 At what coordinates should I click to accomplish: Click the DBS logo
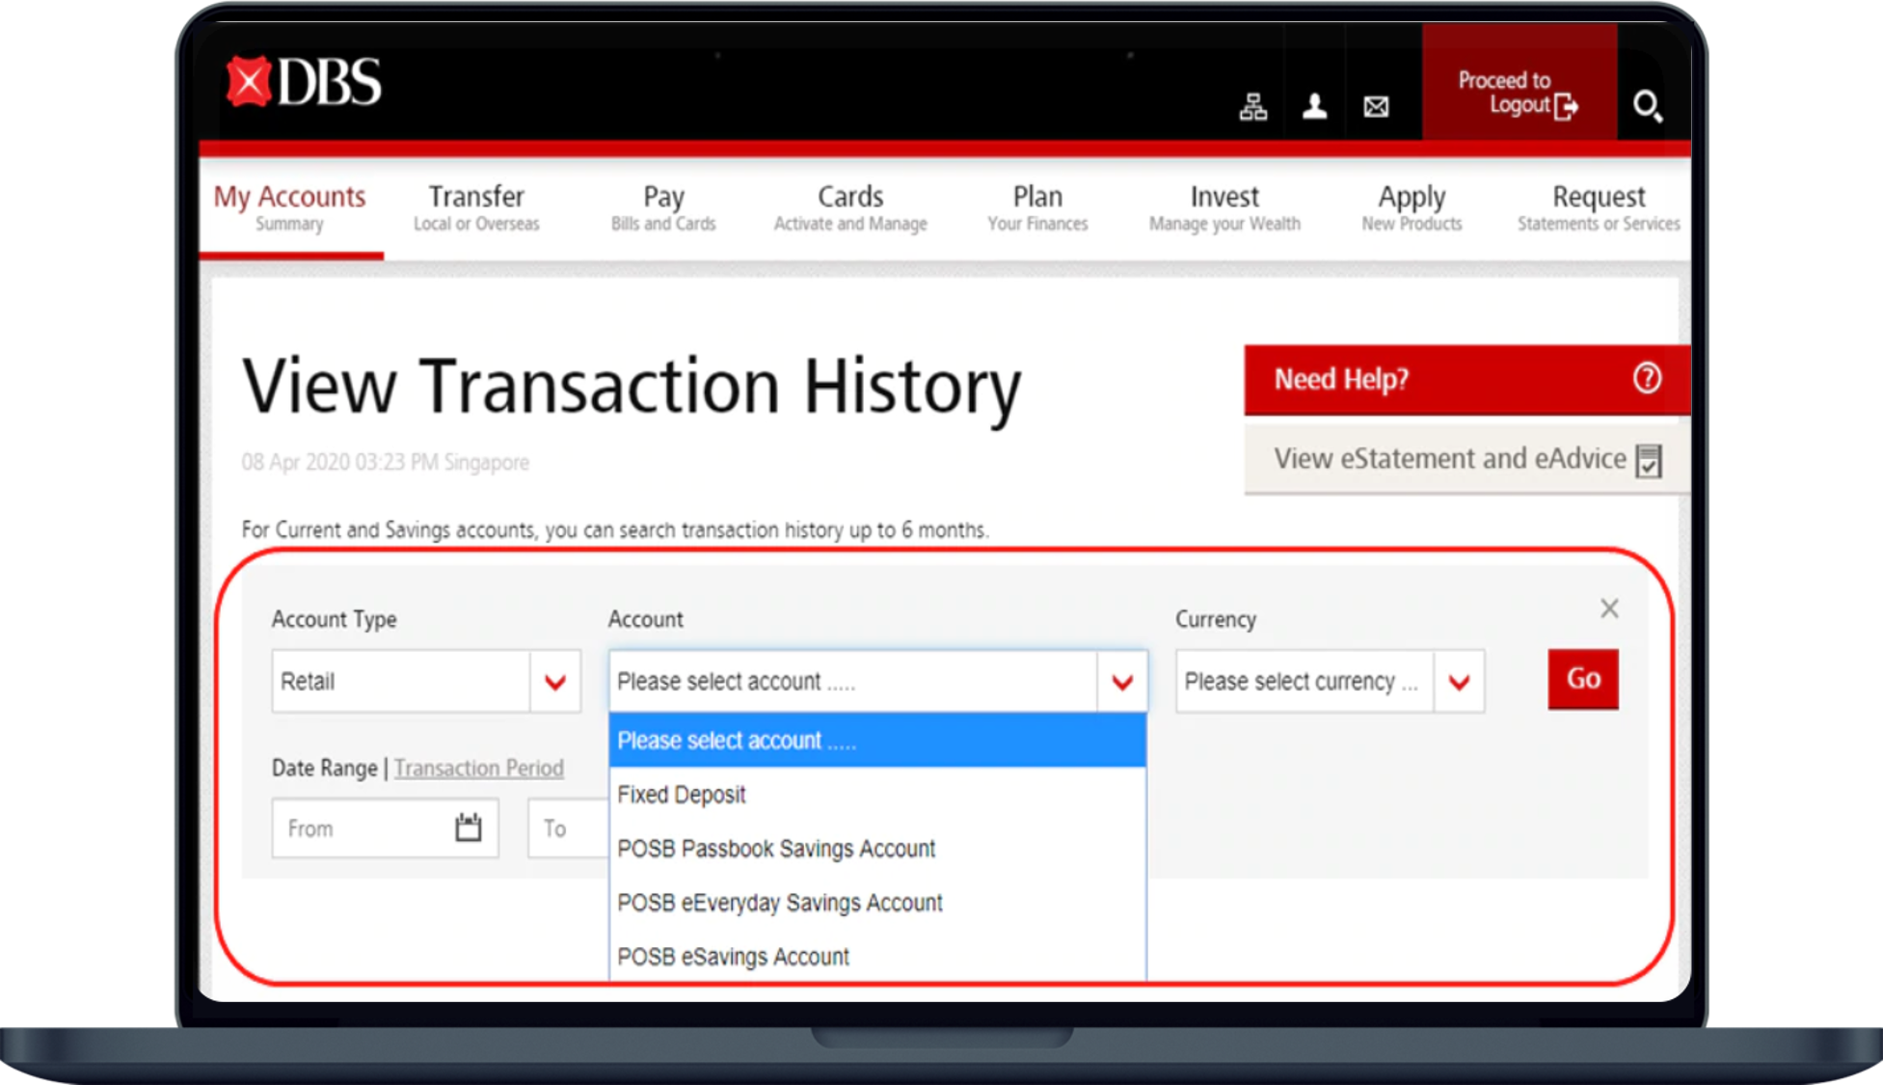tap(302, 82)
